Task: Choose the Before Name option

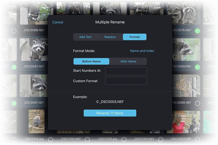Action: [x=91, y=61]
